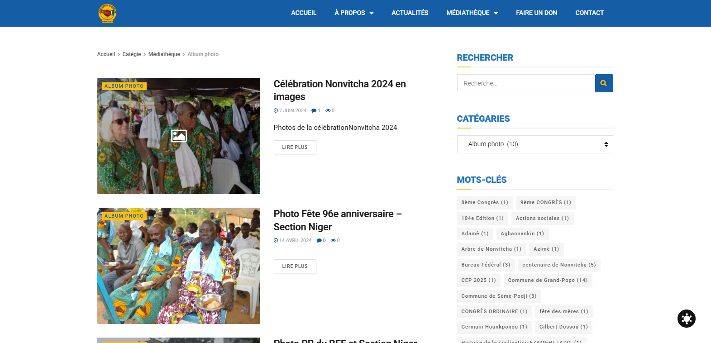
Task: Click Accueil breadcrumb link
Action: 106,54
